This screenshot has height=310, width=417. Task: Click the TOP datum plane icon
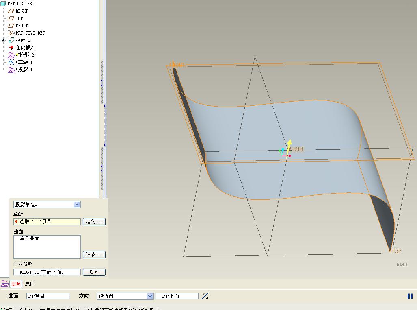coord(11,18)
